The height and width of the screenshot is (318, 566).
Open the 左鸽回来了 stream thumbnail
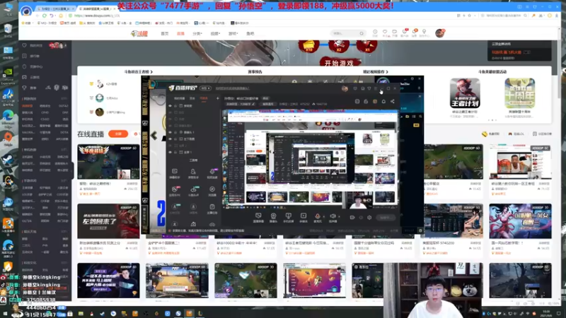108,221
